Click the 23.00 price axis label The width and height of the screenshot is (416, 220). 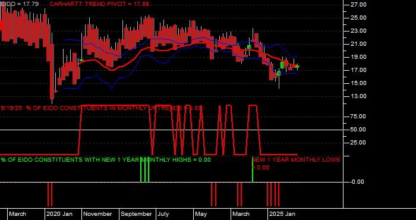[x=359, y=31]
